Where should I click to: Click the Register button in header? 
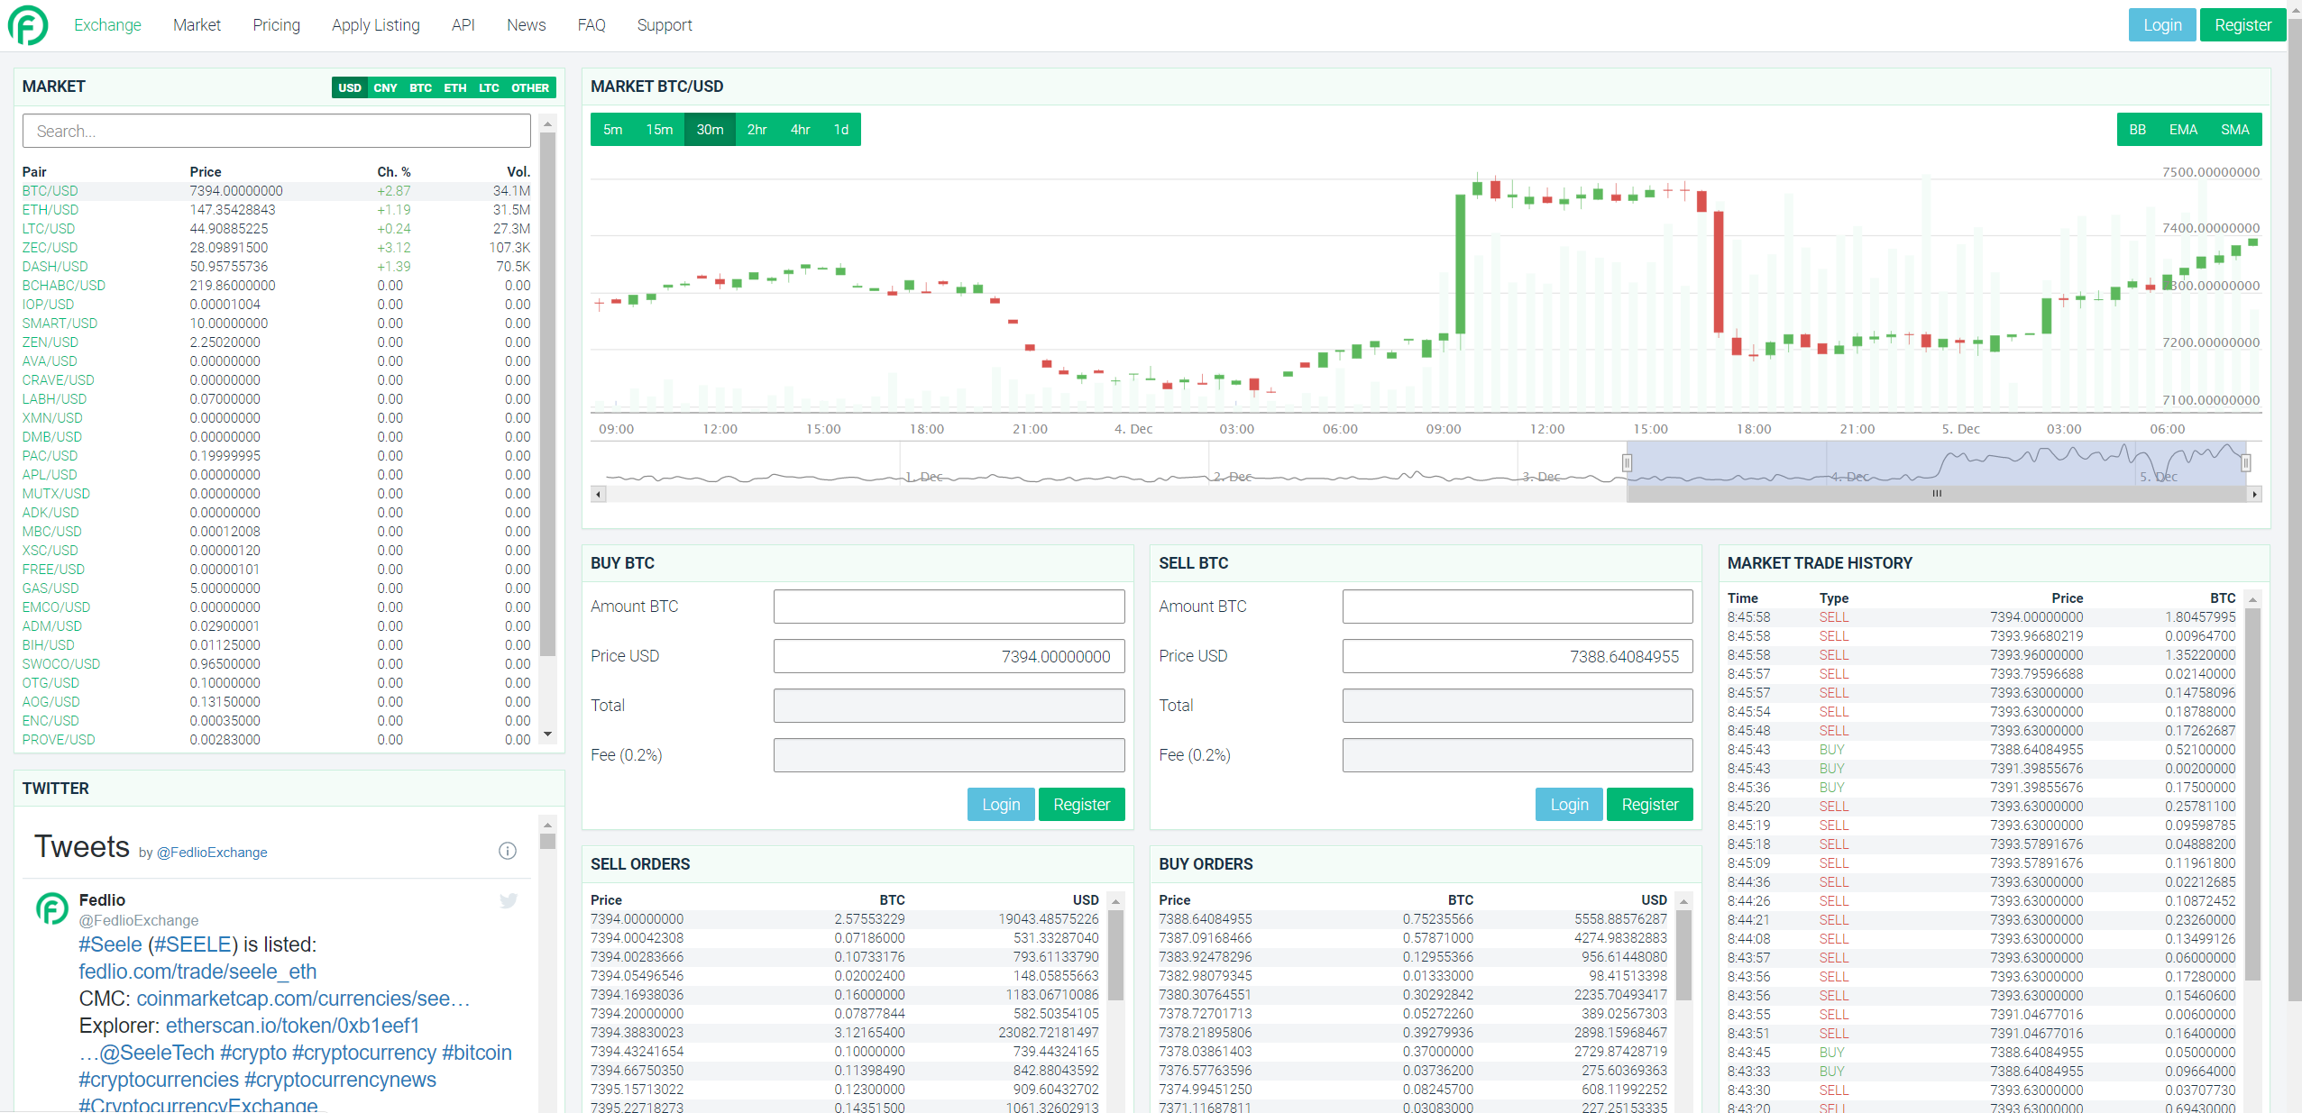pos(2242,25)
